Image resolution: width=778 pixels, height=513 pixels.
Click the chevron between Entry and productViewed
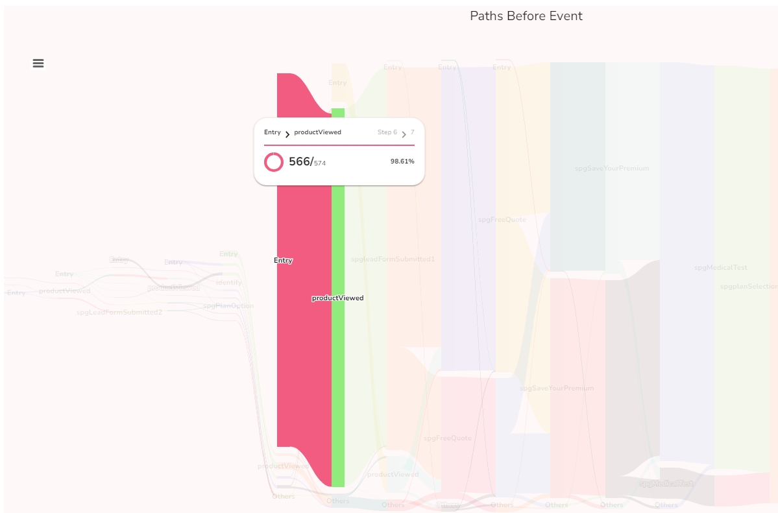[287, 134]
